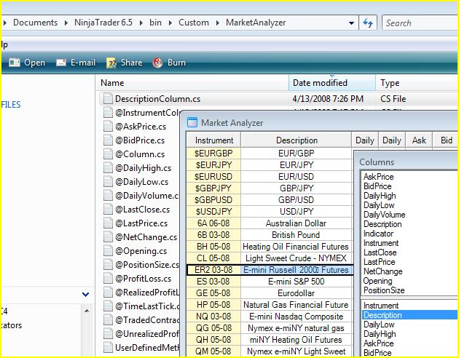Click the Explorer Search field

coord(420,23)
